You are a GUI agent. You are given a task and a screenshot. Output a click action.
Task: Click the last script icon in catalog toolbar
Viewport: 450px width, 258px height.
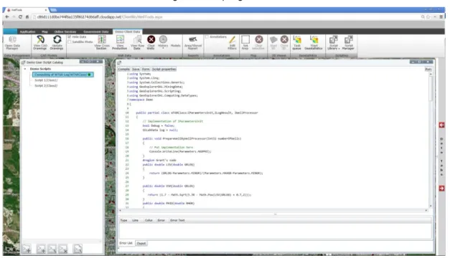78,249
